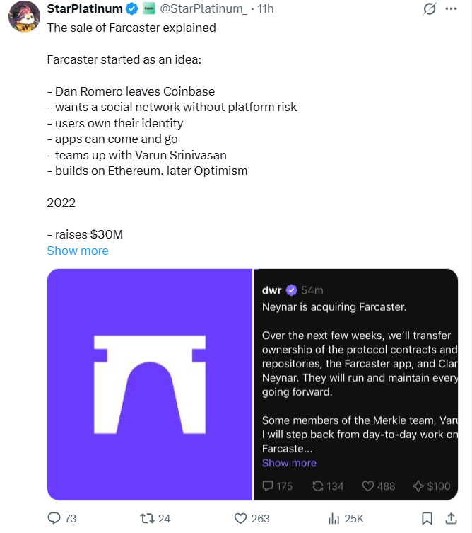Open StarPlatinum's profile avatar
472x533 pixels.
[23, 17]
